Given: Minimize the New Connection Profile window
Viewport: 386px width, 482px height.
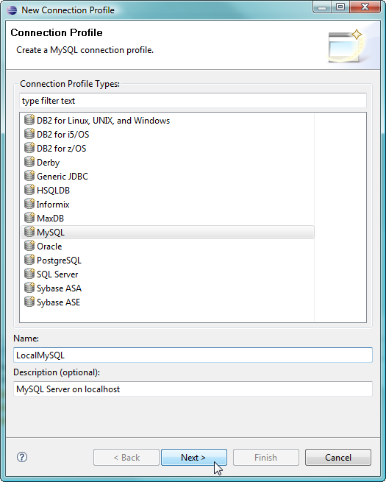Looking at the screenshot, I should click(x=322, y=7).
